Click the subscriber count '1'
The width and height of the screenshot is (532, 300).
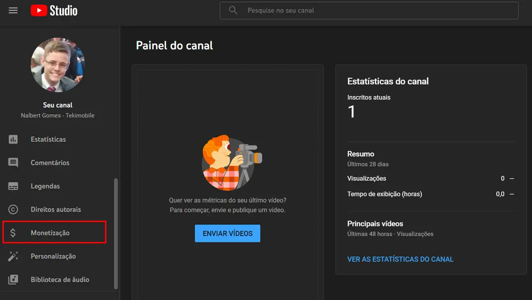(352, 112)
